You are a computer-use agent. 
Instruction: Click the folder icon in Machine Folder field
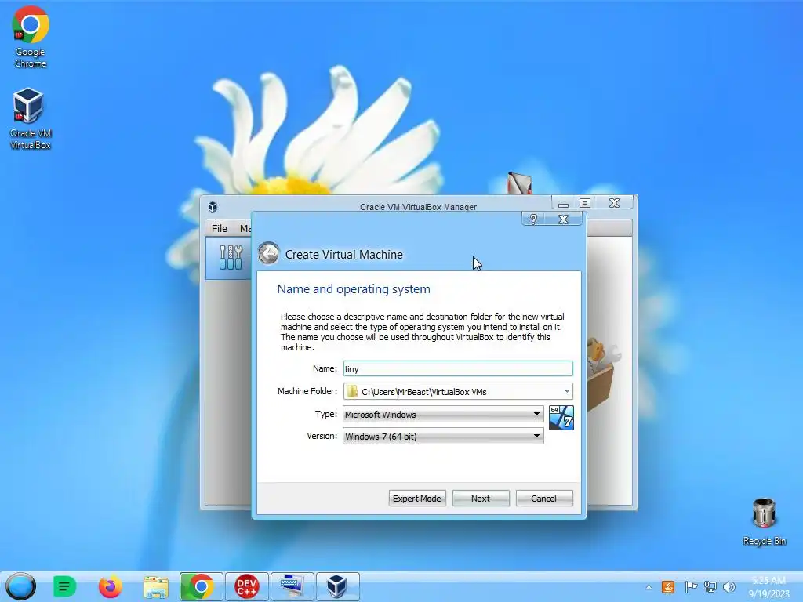click(x=352, y=392)
